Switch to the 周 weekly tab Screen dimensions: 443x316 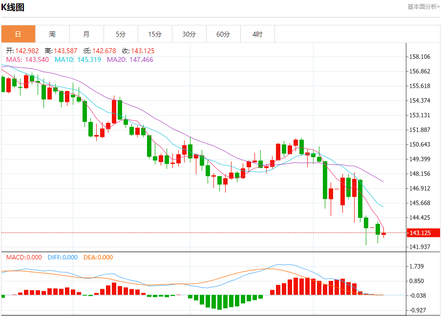[x=52, y=34]
